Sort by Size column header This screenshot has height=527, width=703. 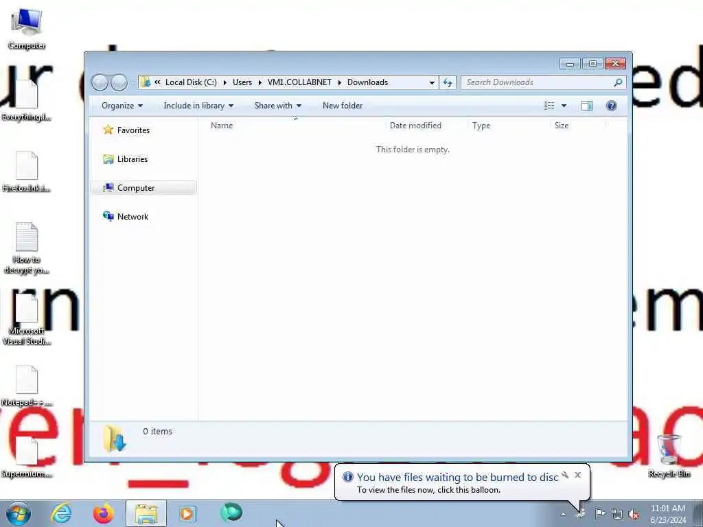(x=577, y=126)
